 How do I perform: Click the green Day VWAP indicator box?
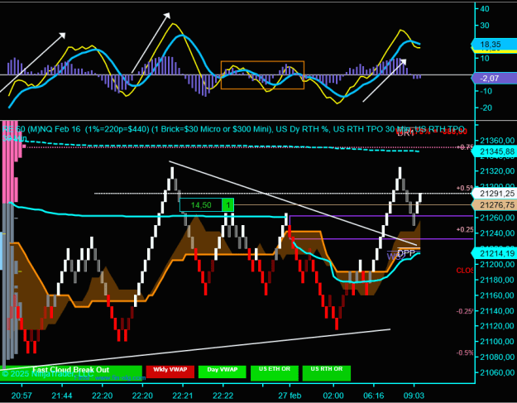(223, 372)
